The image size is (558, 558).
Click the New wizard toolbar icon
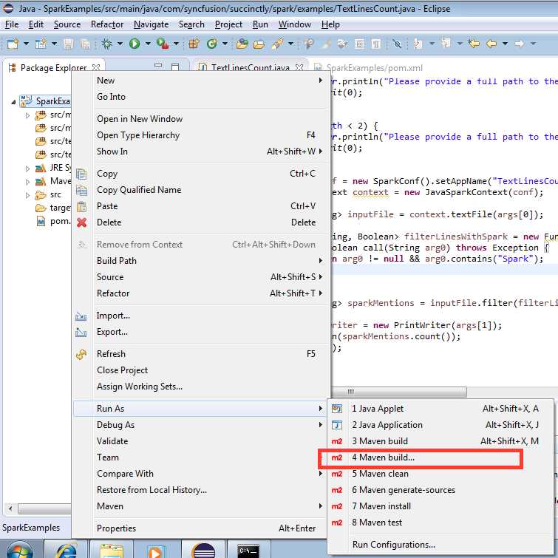[x=13, y=44]
